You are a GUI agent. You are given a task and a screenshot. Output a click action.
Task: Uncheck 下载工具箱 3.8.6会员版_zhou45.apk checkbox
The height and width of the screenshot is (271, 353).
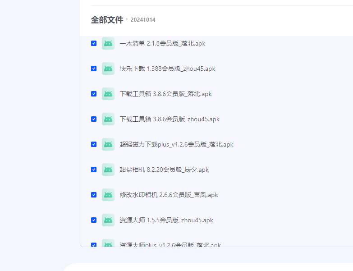pyautogui.click(x=94, y=119)
